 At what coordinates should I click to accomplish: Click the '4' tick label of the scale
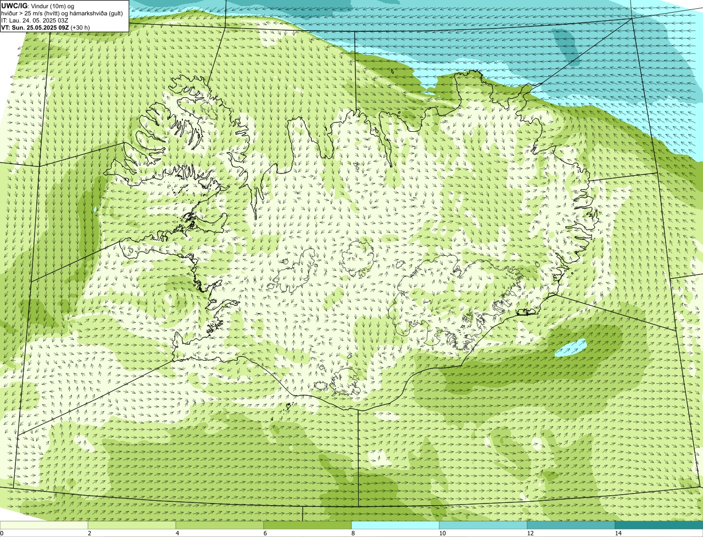point(177,533)
